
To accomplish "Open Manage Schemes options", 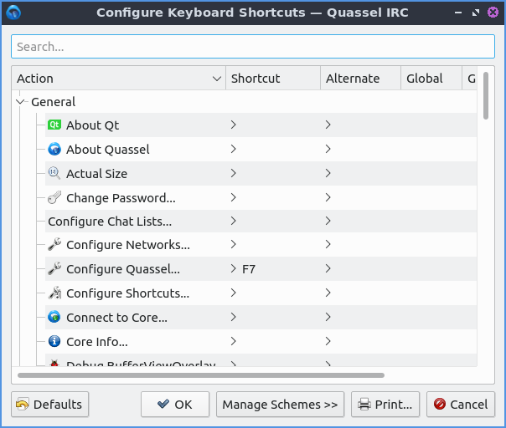I will coord(280,405).
